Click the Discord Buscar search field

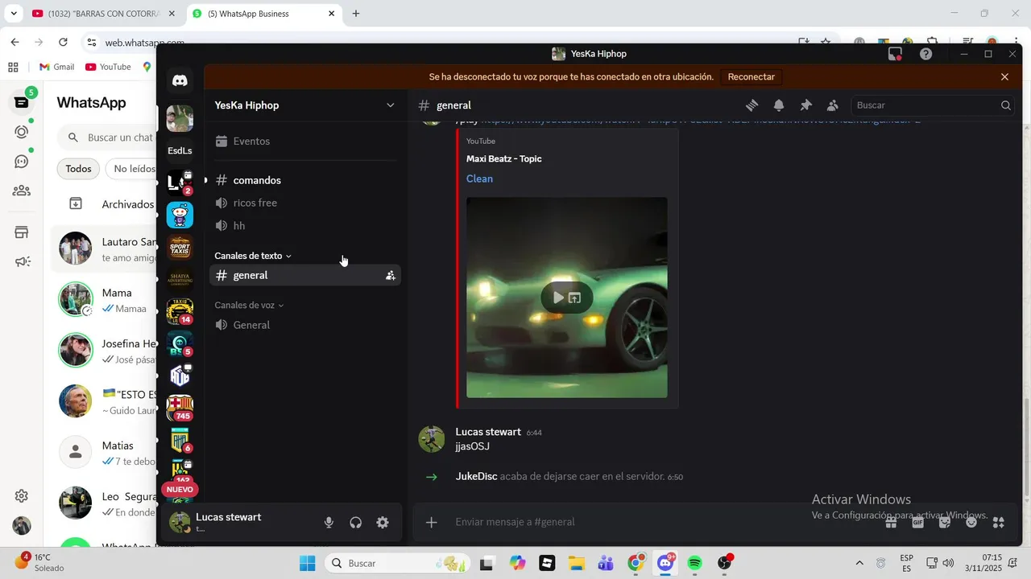click(933, 105)
